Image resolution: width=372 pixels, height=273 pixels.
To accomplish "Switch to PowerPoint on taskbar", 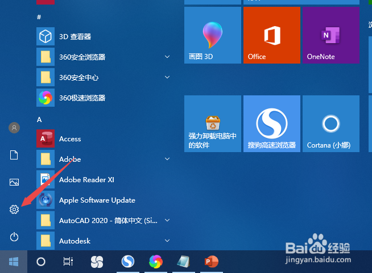I will (211, 262).
